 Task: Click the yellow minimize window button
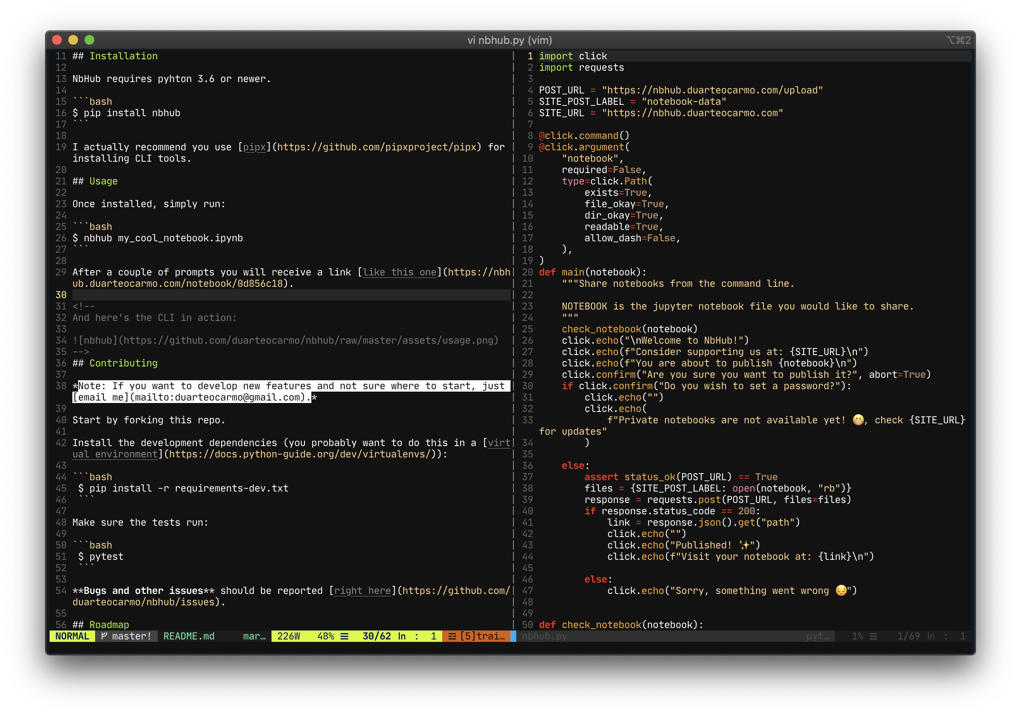point(73,40)
